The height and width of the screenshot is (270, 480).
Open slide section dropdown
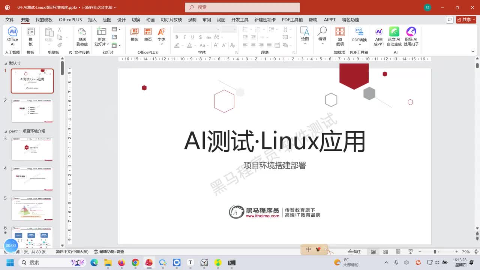pyautogui.click(x=116, y=45)
